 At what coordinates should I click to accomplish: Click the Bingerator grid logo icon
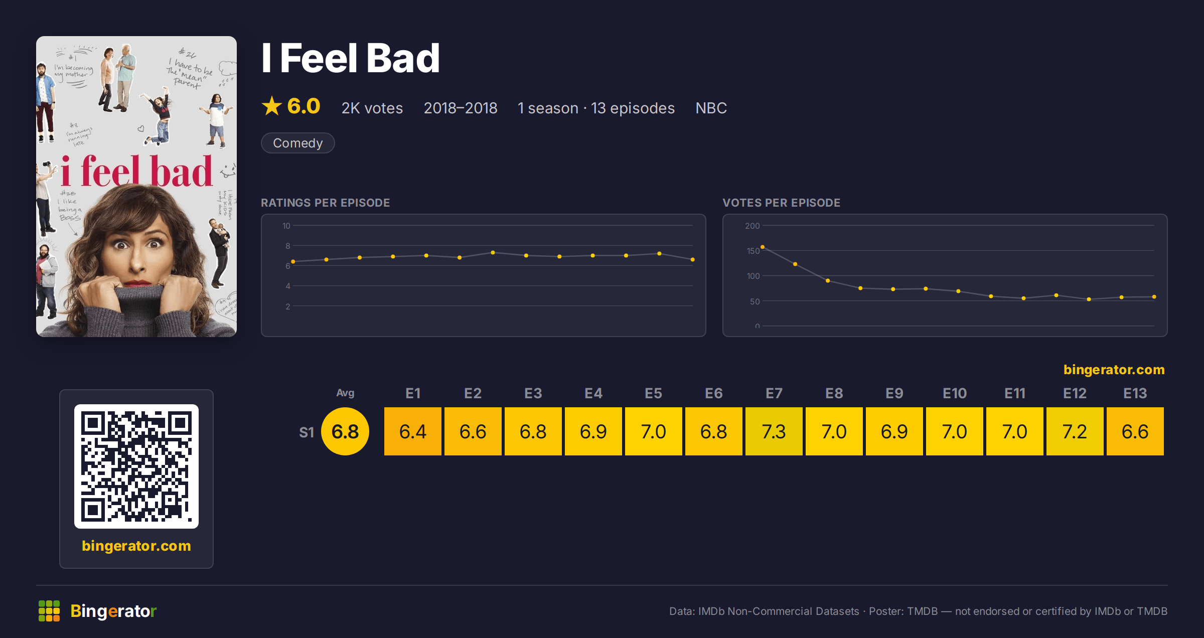[49, 611]
